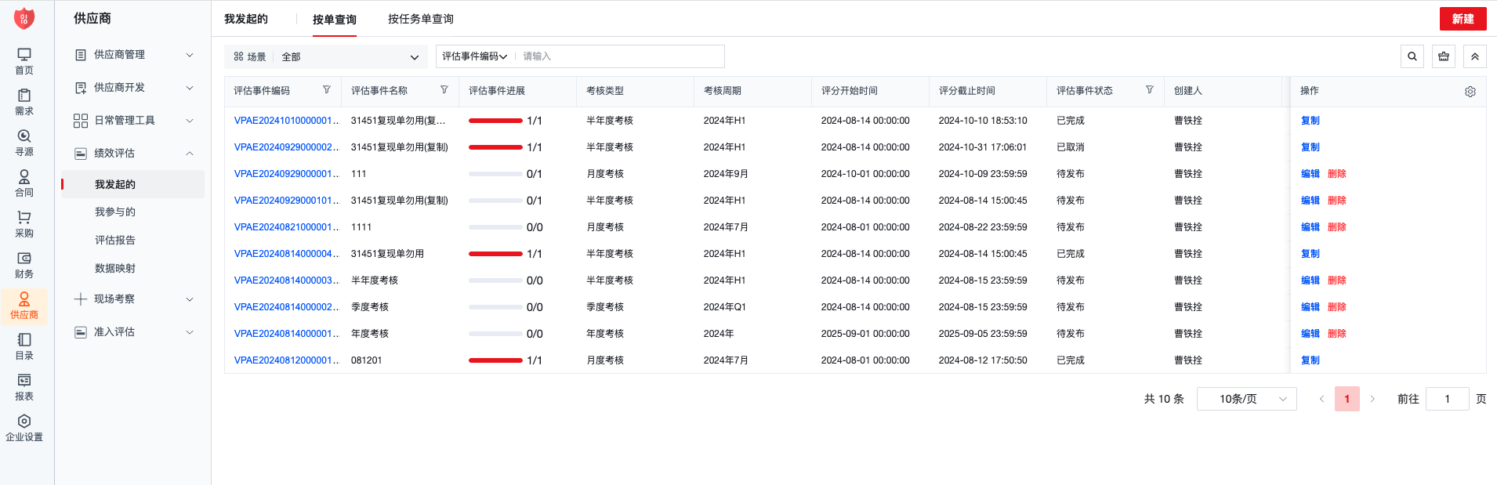Viewport: 1497px width, 485px height.
Task: Click 已取消 status cell
Action: click(x=1071, y=147)
